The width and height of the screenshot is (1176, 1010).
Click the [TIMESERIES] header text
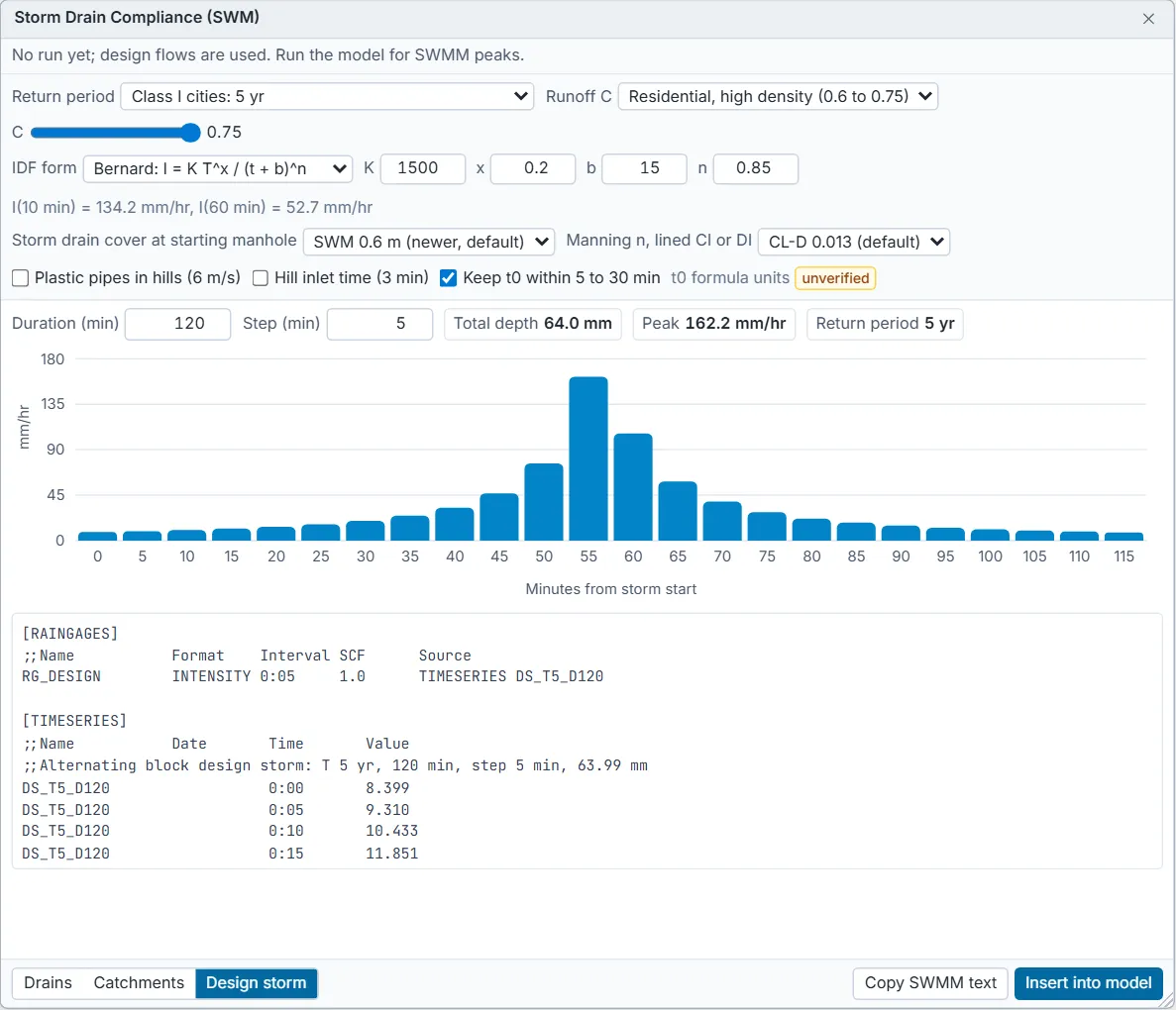pos(74,721)
